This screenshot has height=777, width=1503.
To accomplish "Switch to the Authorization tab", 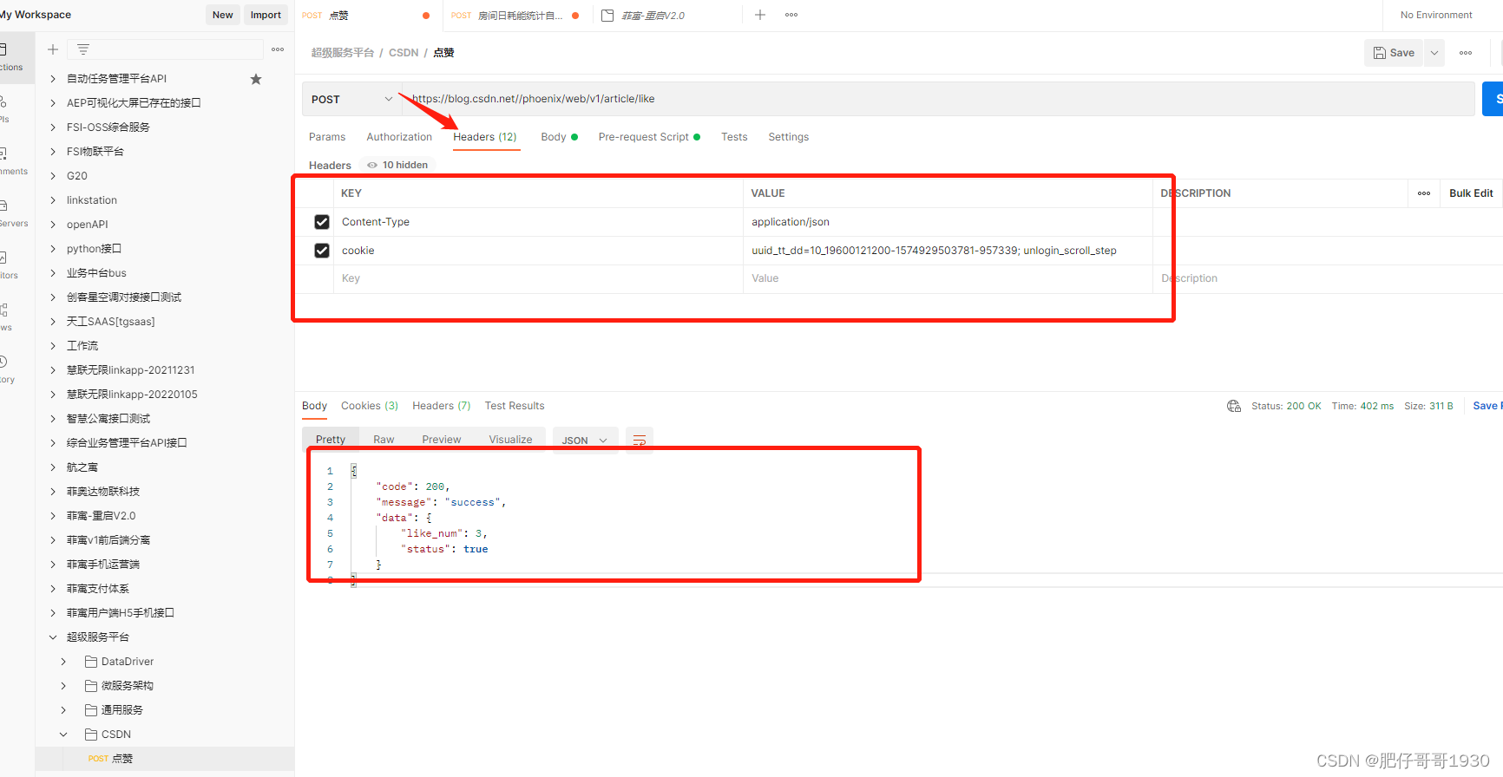I will [x=399, y=137].
